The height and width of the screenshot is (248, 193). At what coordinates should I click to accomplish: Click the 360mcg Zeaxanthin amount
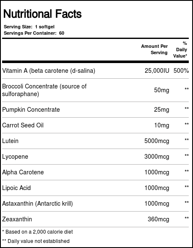(x=158, y=219)
